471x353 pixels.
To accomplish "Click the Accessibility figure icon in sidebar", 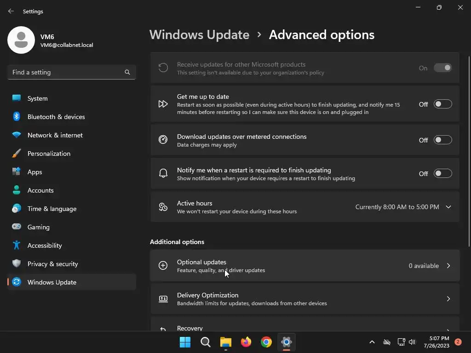I will (17, 245).
